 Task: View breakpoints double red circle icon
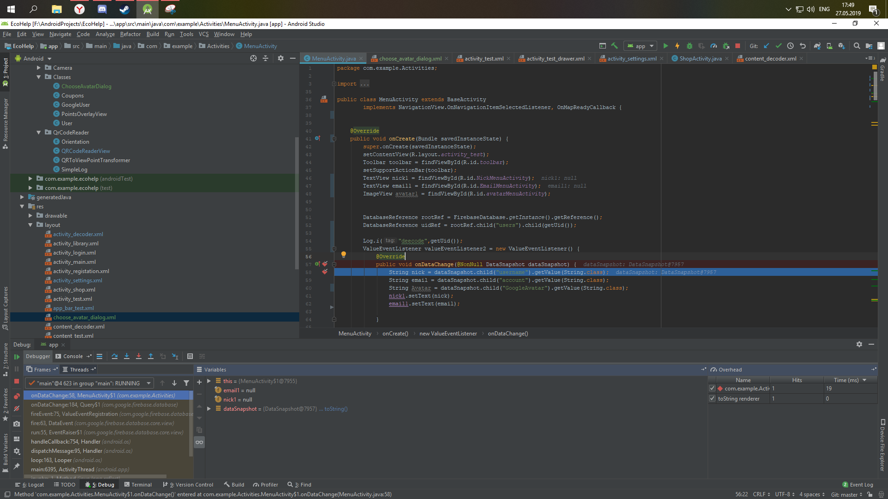17,396
